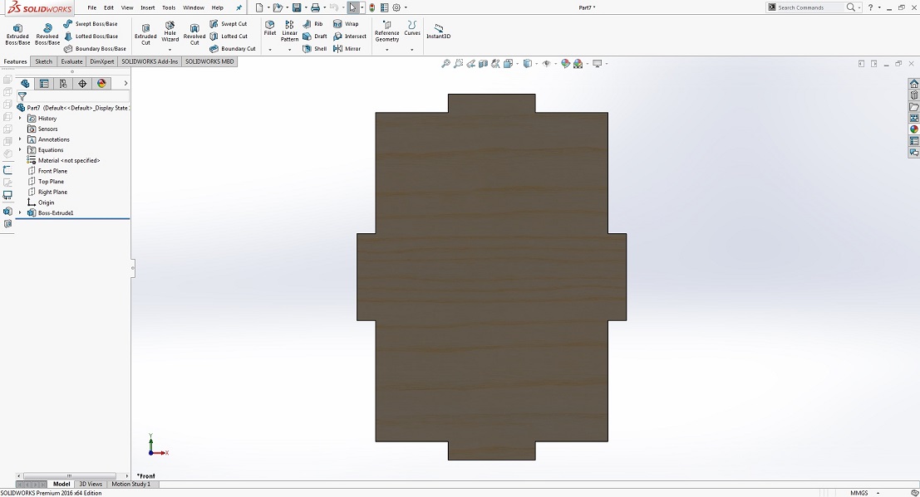Click the Lofted Boss/Base tool
Image resolution: width=920 pixels, height=497 pixels.
(x=91, y=37)
